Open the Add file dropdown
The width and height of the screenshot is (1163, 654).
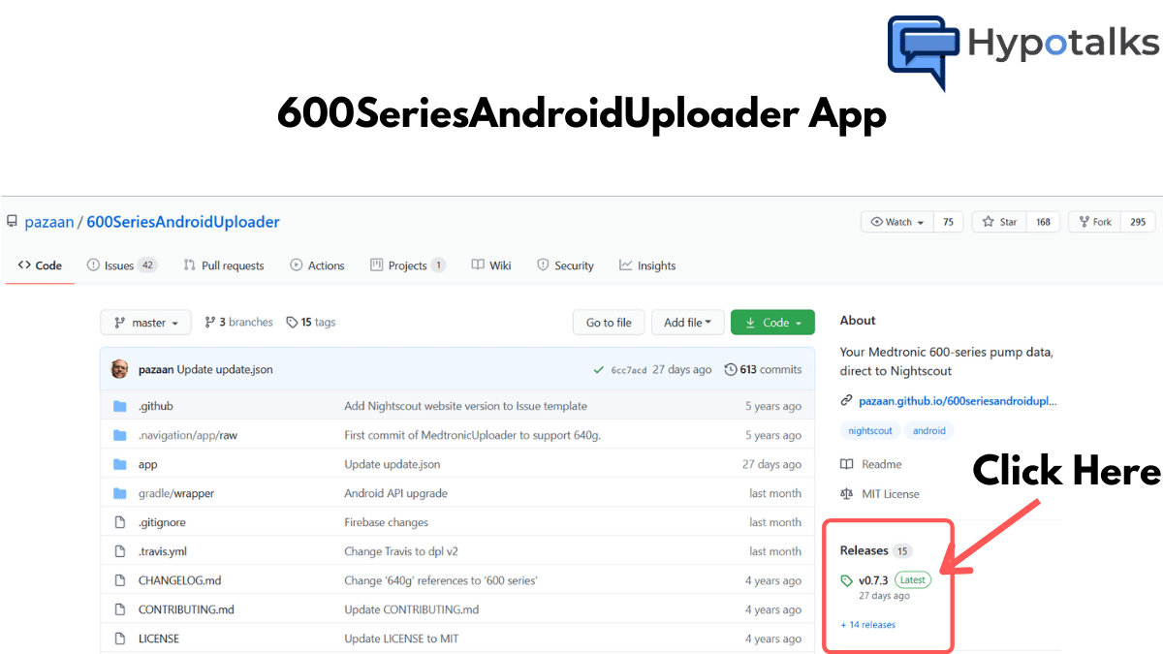pyautogui.click(x=687, y=323)
